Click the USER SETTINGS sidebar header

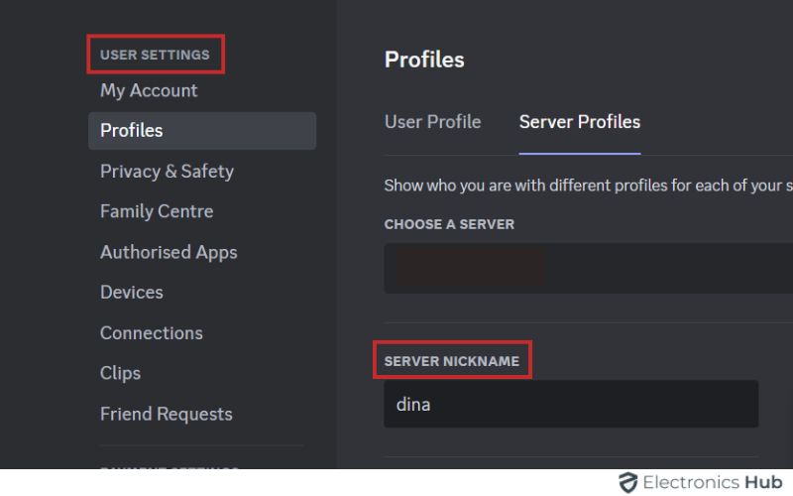coord(155,55)
